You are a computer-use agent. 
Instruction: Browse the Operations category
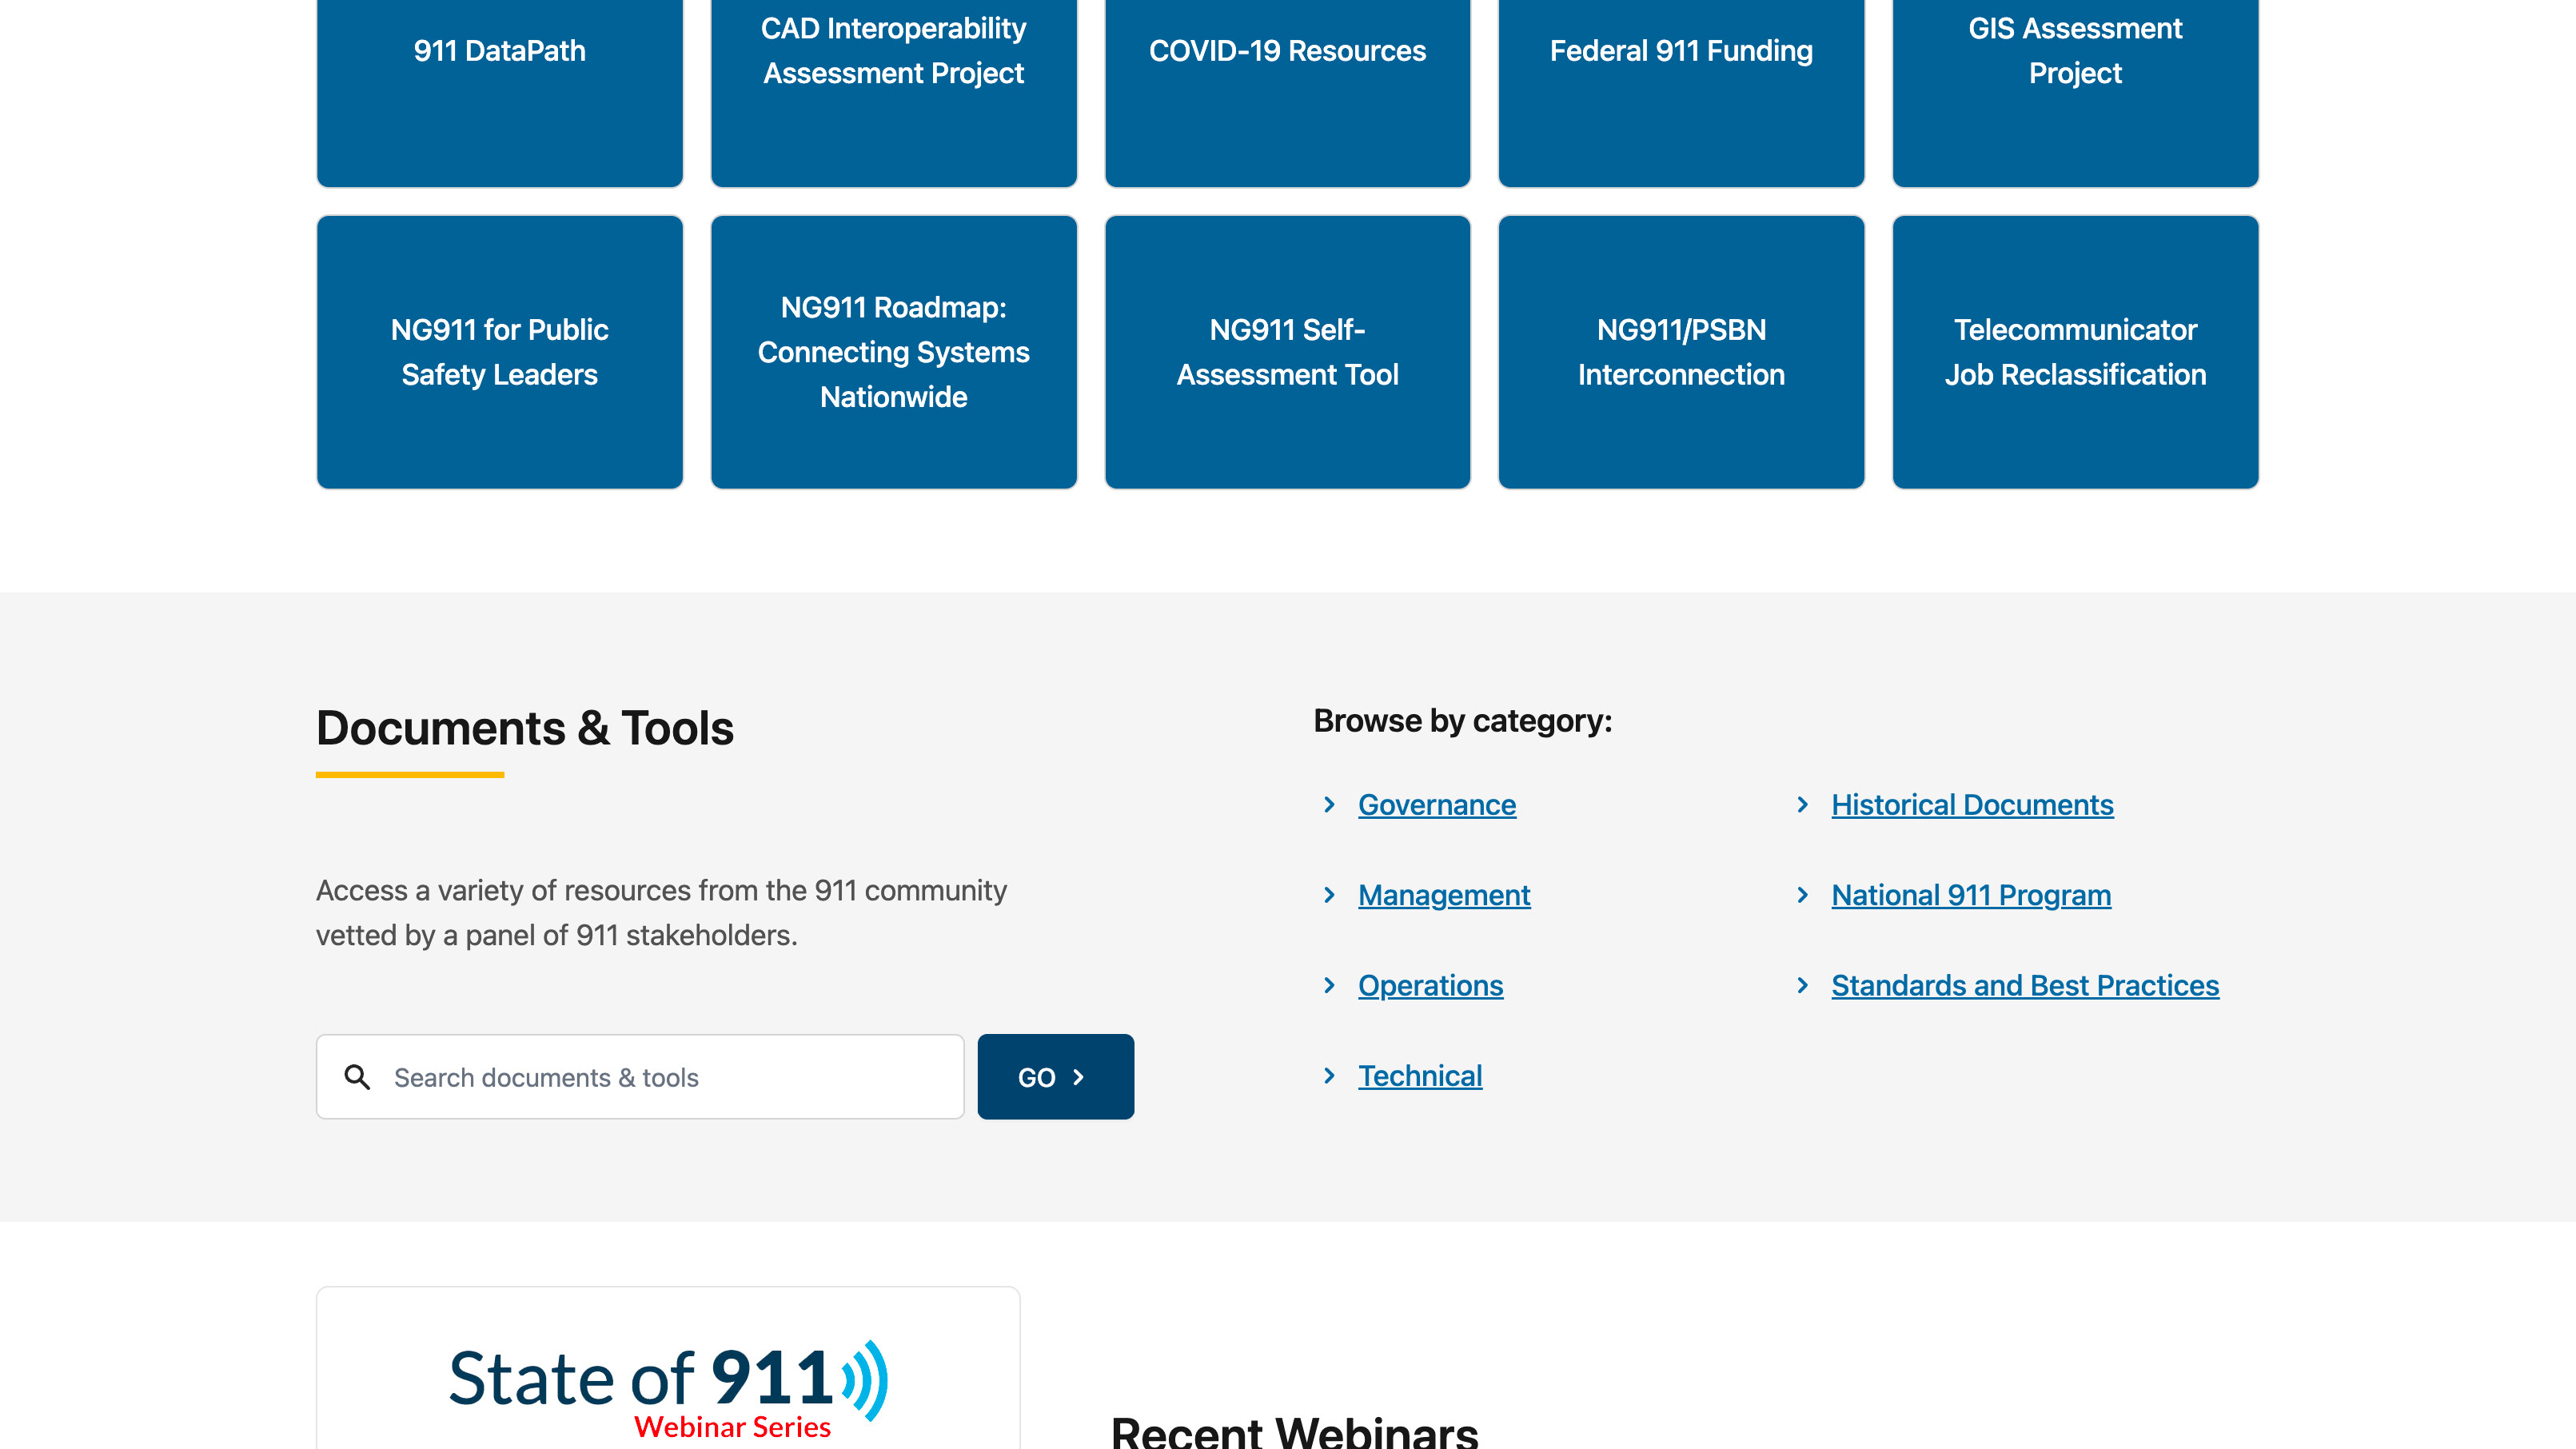point(1430,985)
